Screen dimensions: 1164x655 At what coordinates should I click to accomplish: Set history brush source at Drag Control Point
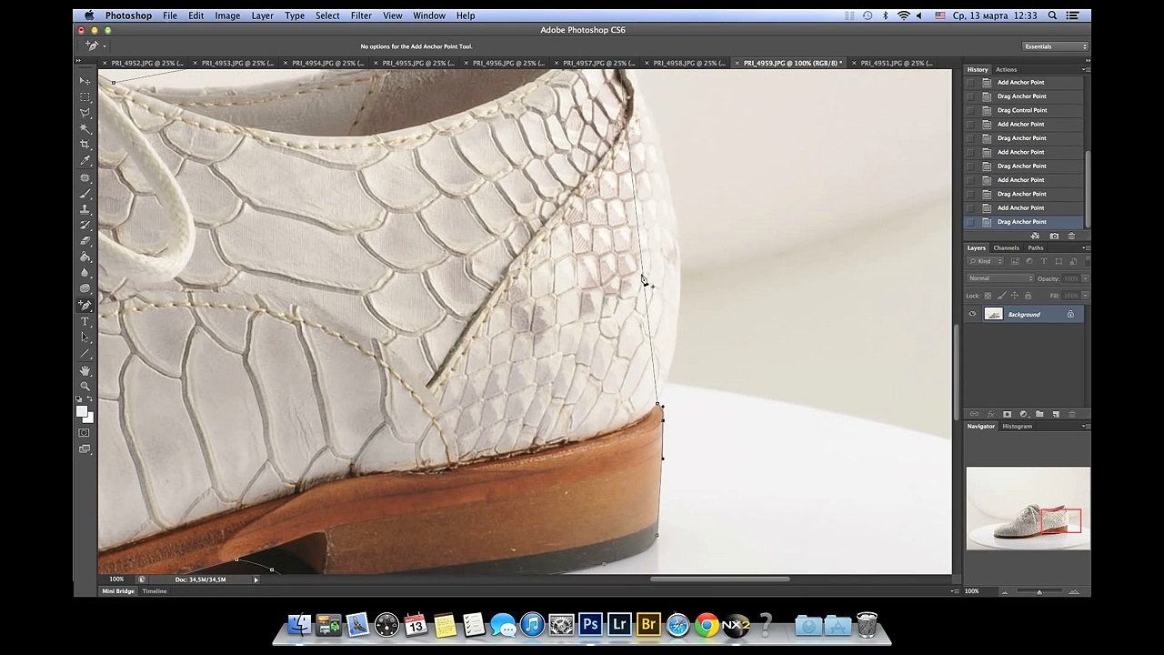click(970, 110)
